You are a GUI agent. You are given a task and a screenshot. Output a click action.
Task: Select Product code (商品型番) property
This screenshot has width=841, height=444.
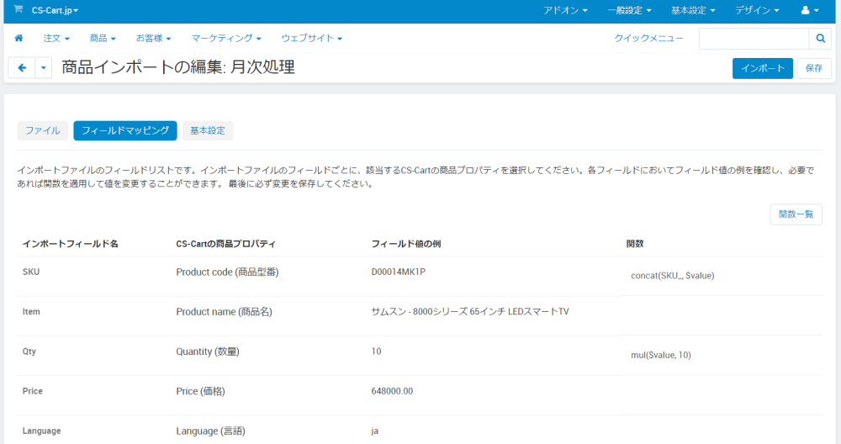pos(227,272)
